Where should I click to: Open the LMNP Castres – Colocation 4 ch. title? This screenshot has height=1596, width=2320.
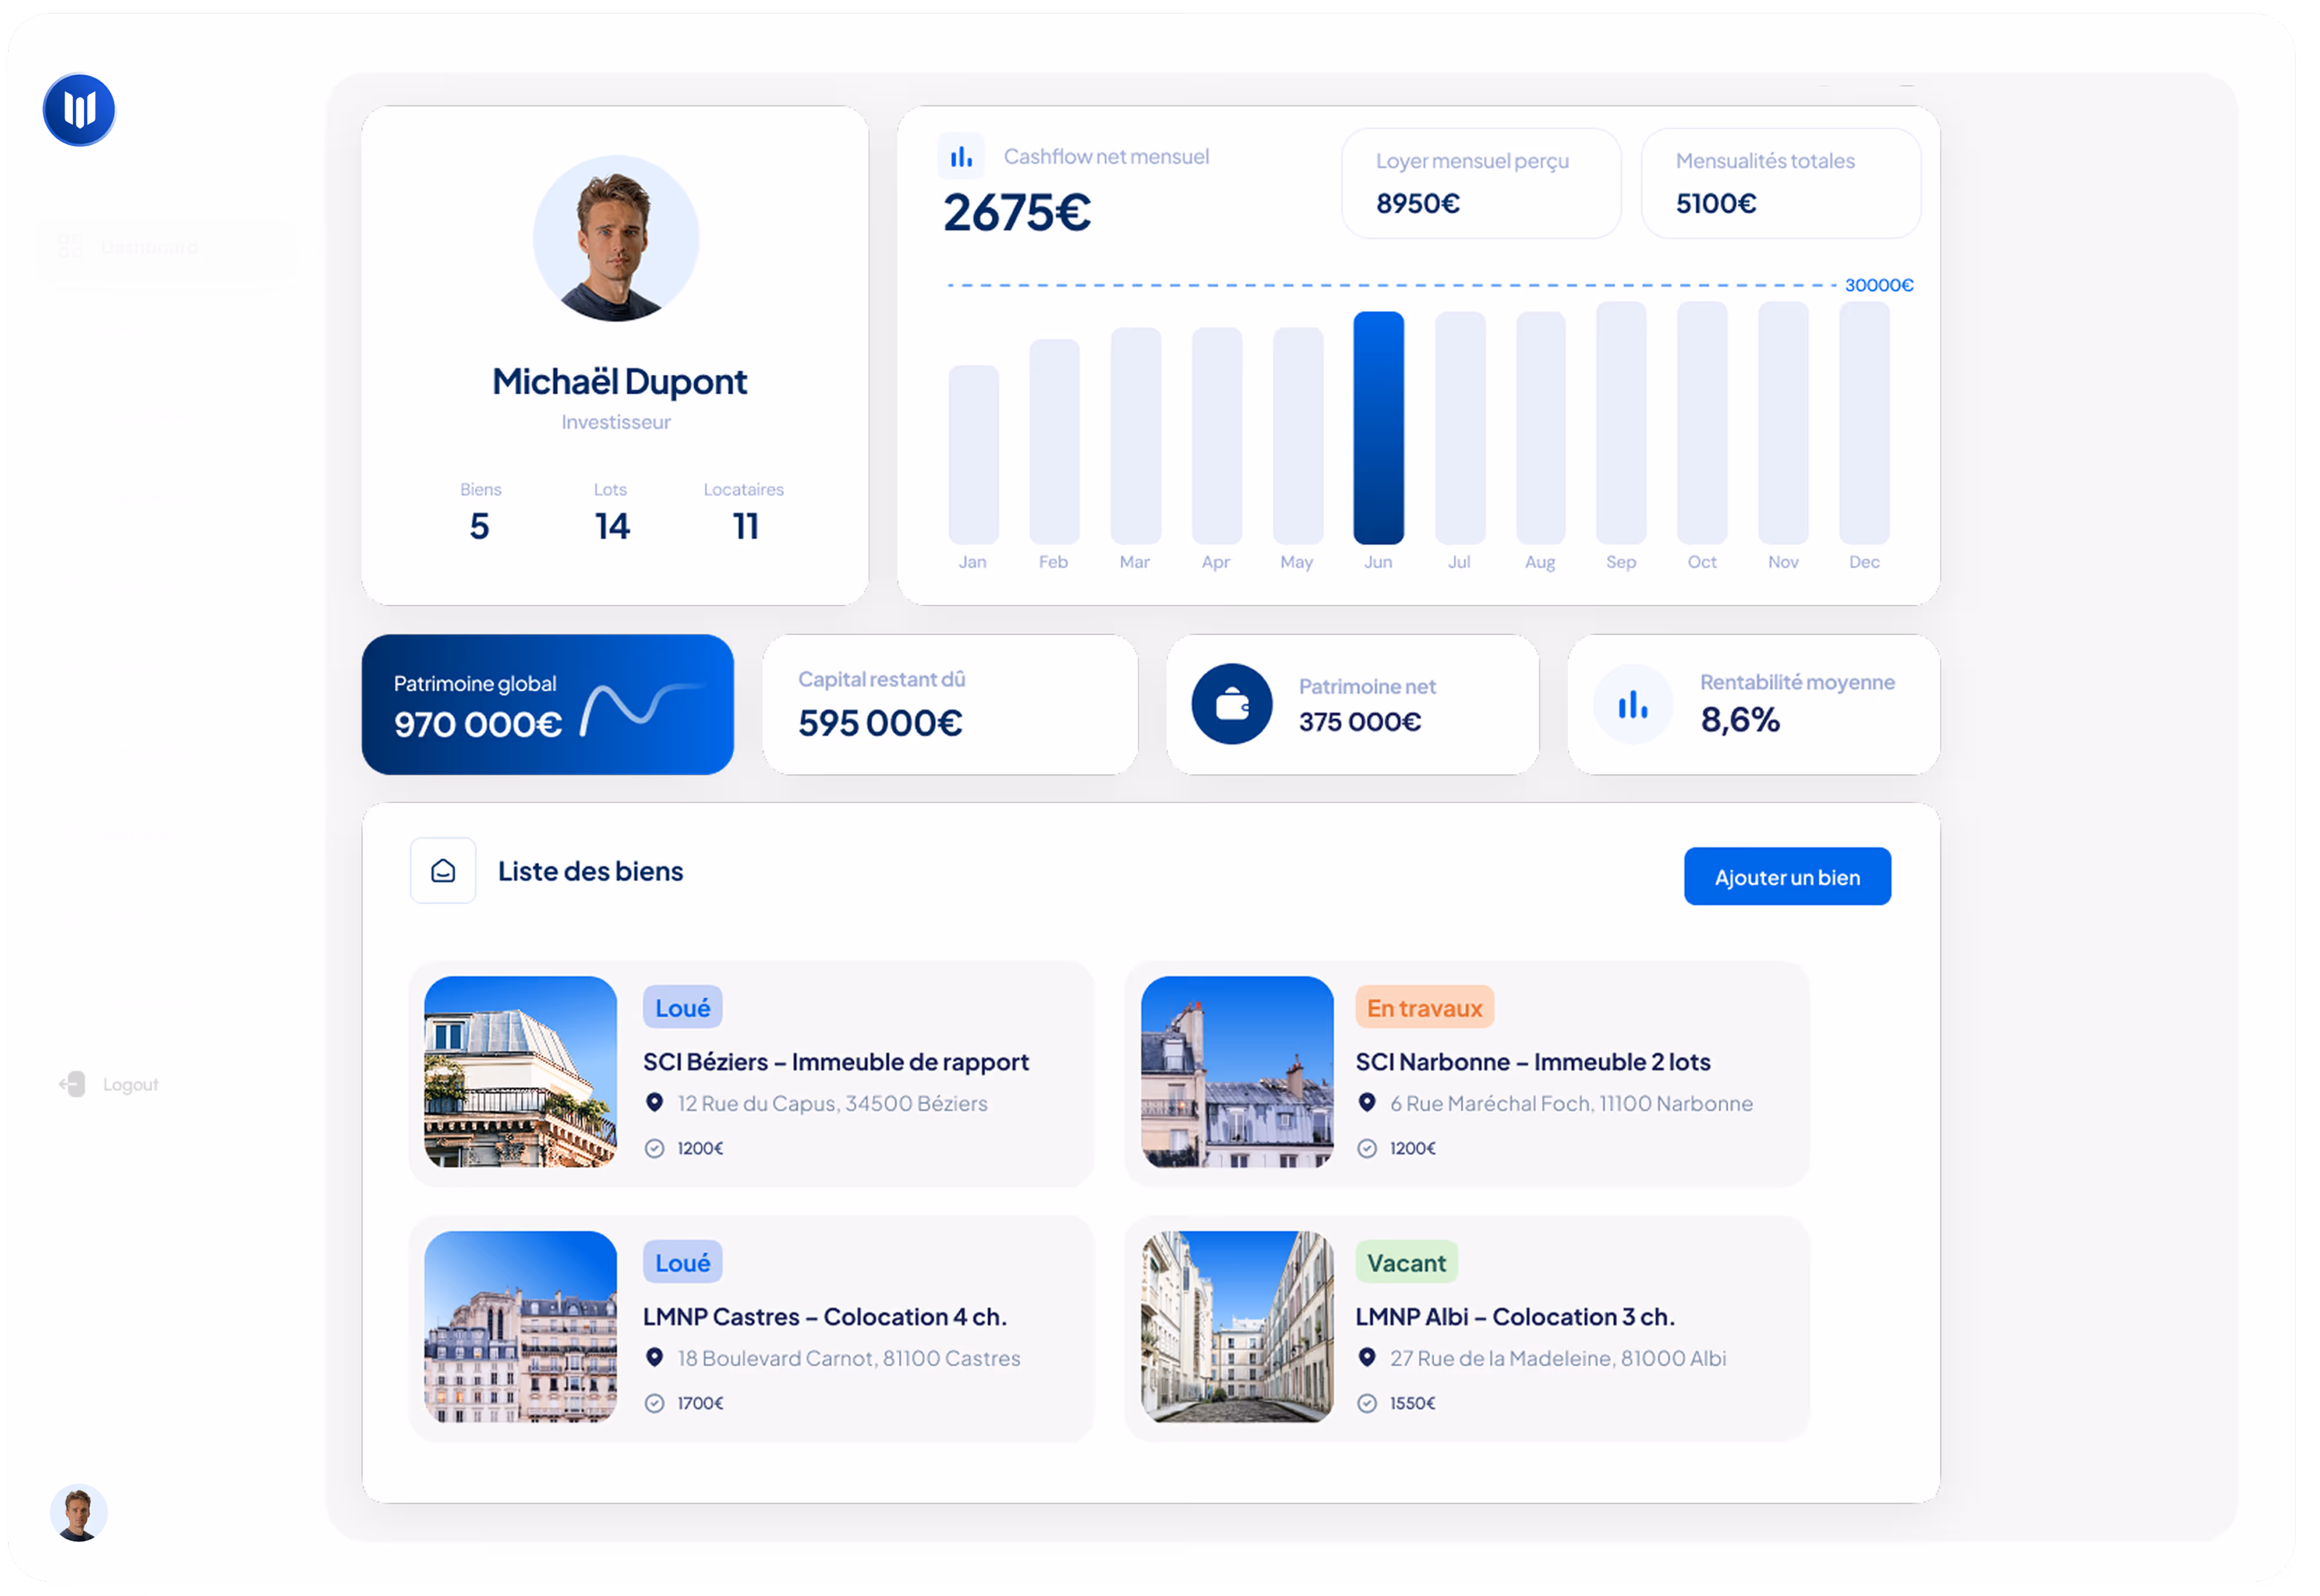(824, 1317)
